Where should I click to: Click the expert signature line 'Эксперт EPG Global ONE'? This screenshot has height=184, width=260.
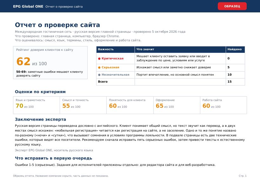54,150
